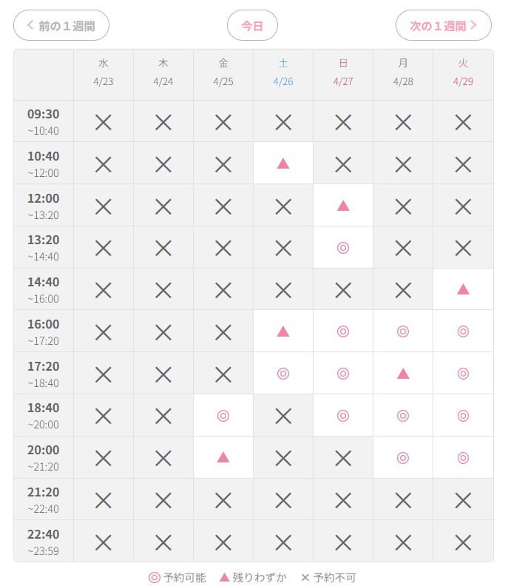Screen dimensions: 508x586
Task: Select the triangle slot on 4/29 at 14:40
Action: click(463, 289)
